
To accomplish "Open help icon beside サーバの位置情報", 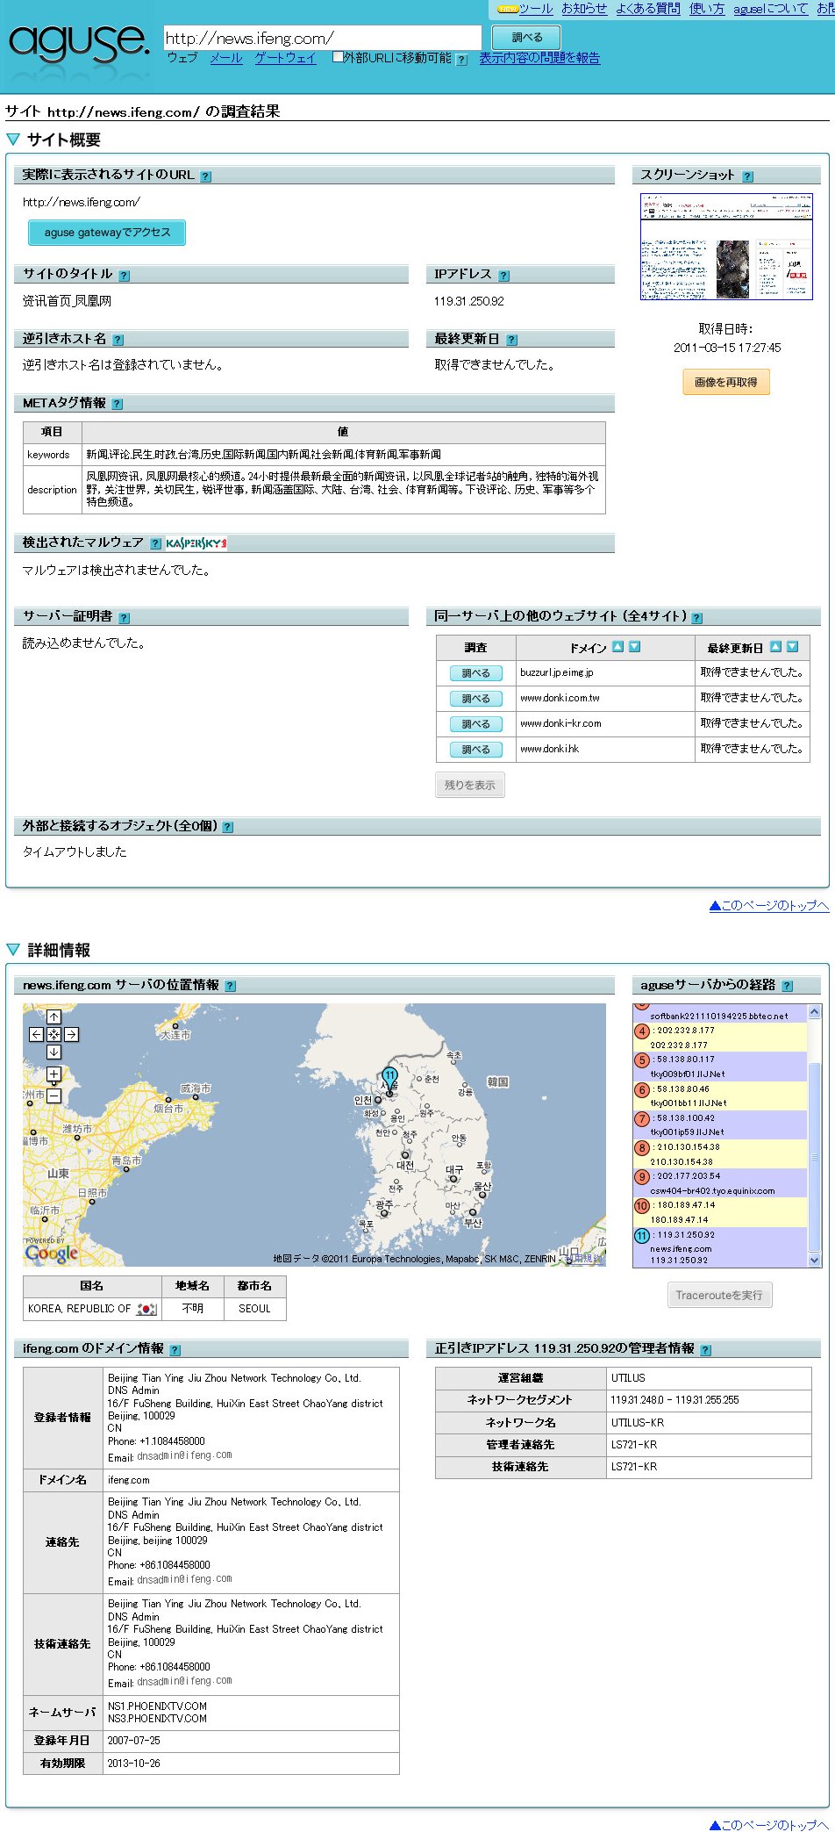I will (x=231, y=986).
